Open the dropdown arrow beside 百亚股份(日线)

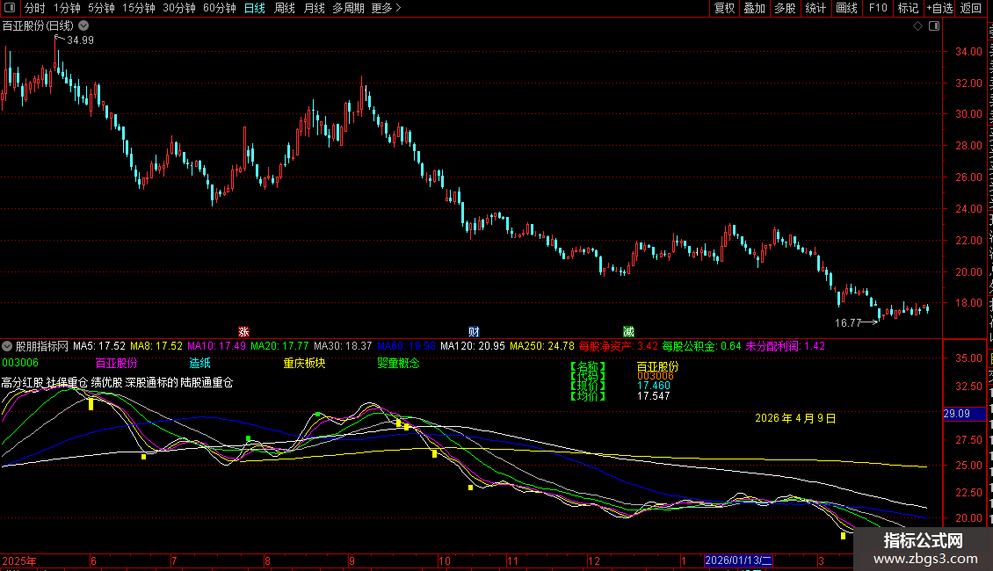[x=83, y=26]
